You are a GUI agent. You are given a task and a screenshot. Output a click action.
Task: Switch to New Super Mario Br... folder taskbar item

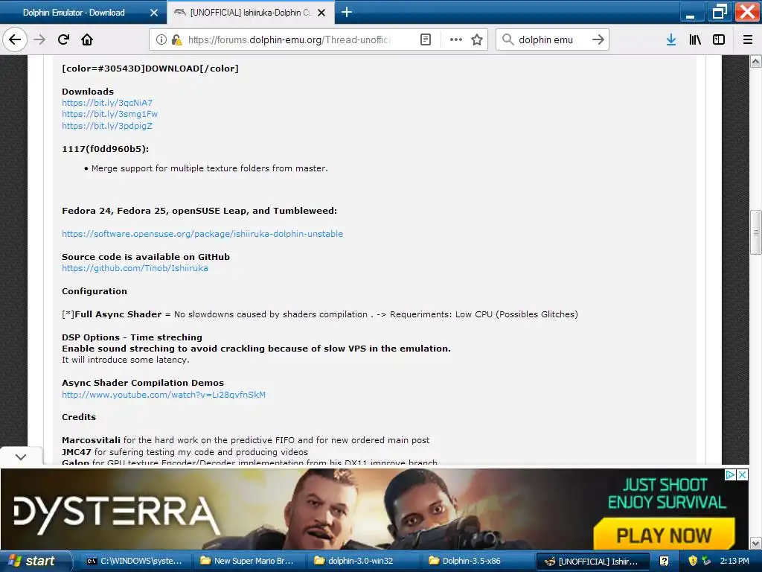[249, 561]
